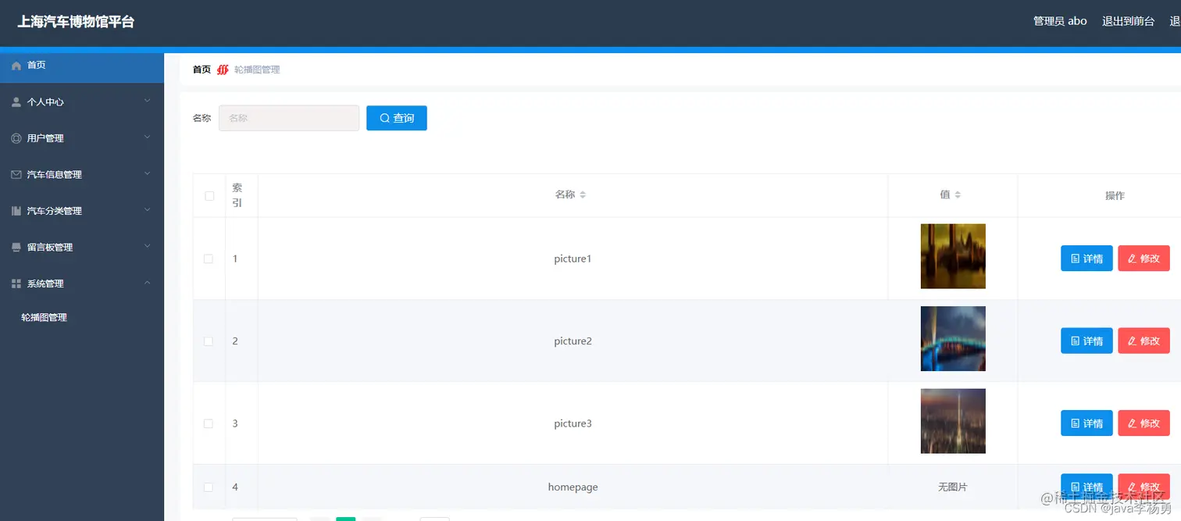Click document icon in picture1 详情 button

[1075, 259]
